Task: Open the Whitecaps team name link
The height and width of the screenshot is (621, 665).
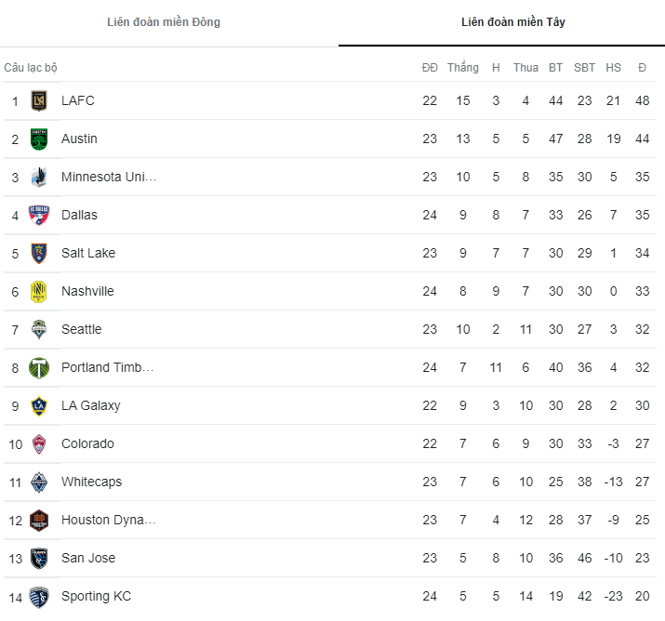Action: point(91,482)
